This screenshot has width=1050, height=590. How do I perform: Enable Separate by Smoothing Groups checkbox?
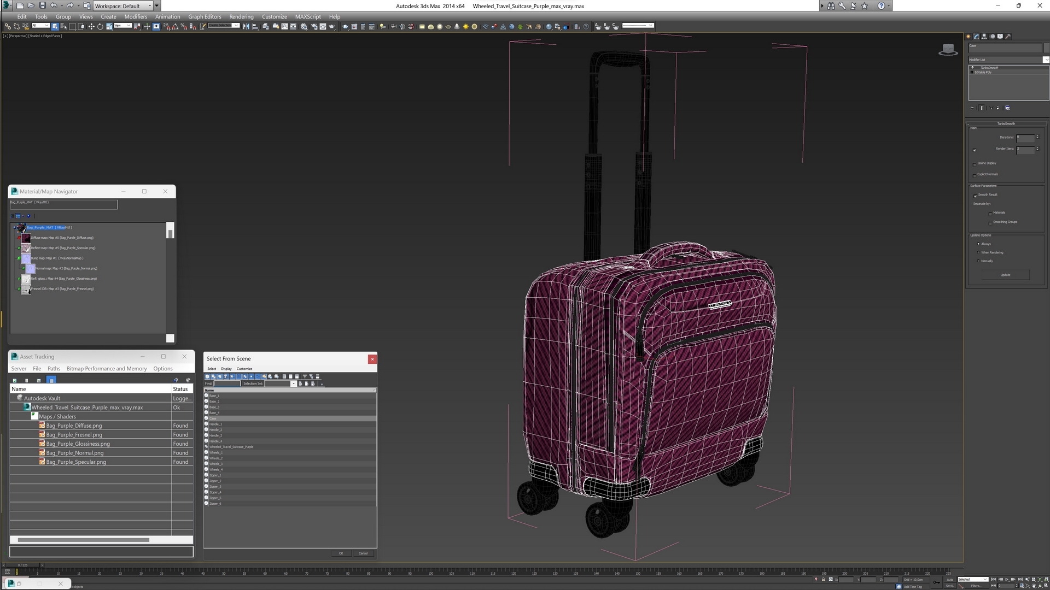tap(990, 223)
